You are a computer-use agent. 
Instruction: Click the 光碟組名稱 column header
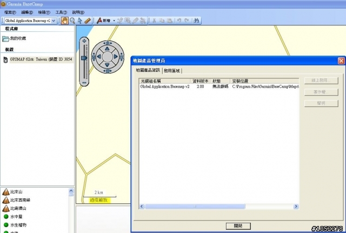tap(164, 81)
